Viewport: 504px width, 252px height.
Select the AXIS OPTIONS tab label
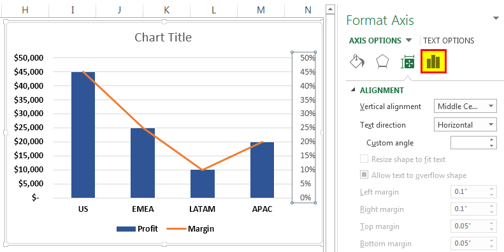pos(375,41)
